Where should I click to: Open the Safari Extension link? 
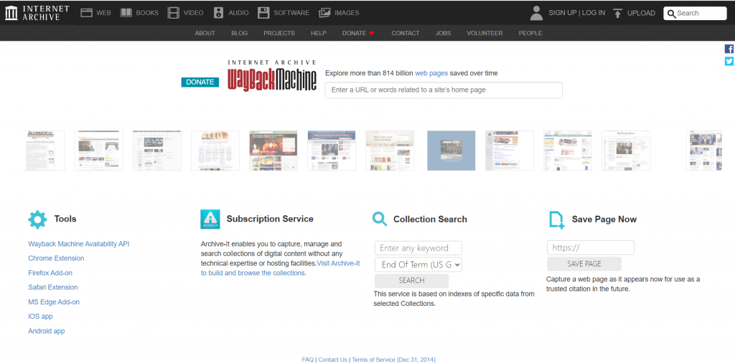(x=53, y=287)
